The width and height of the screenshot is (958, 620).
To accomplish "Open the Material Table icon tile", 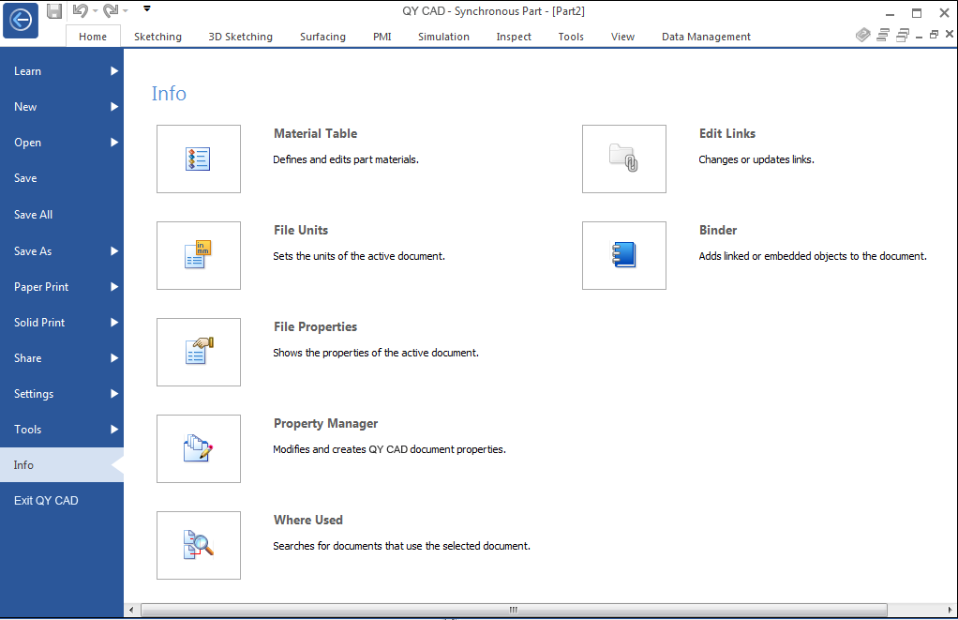I will point(199,159).
